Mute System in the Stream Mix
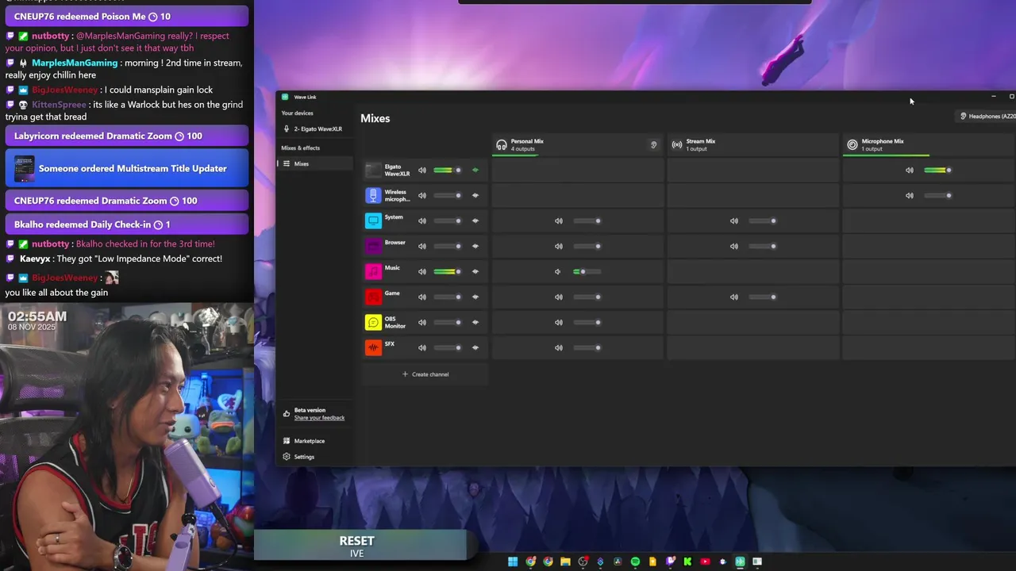The image size is (1016, 571). click(x=734, y=220)
